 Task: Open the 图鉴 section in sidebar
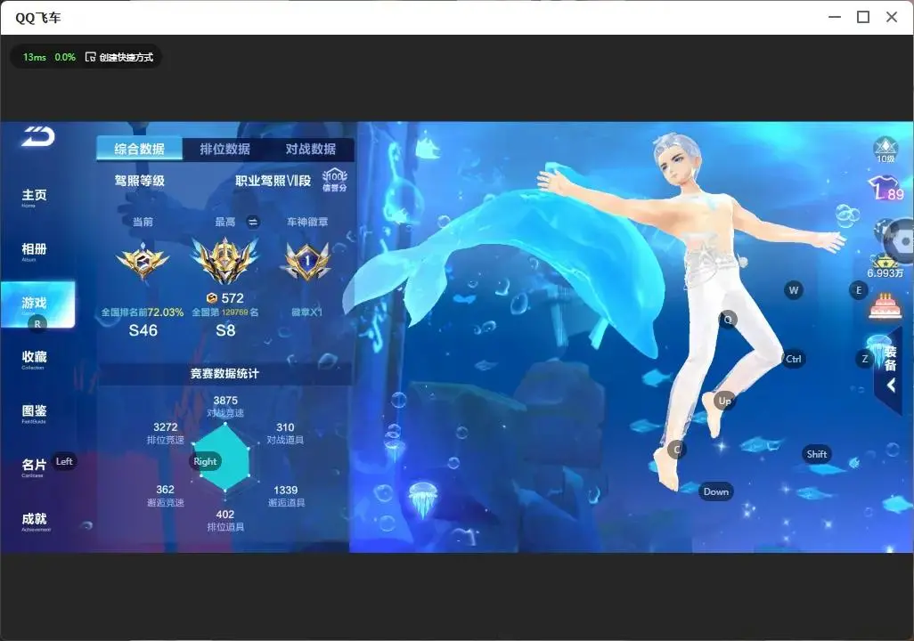(x=34, y=413)
